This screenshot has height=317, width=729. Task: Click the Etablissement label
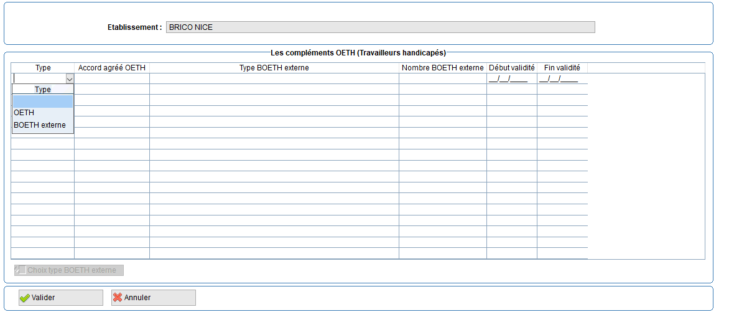coord(134,27)
